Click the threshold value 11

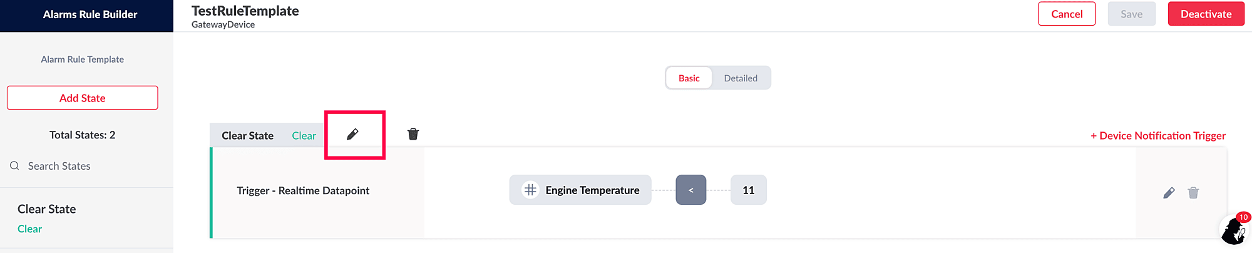748,190
